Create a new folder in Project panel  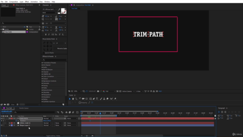coord(5,105)
